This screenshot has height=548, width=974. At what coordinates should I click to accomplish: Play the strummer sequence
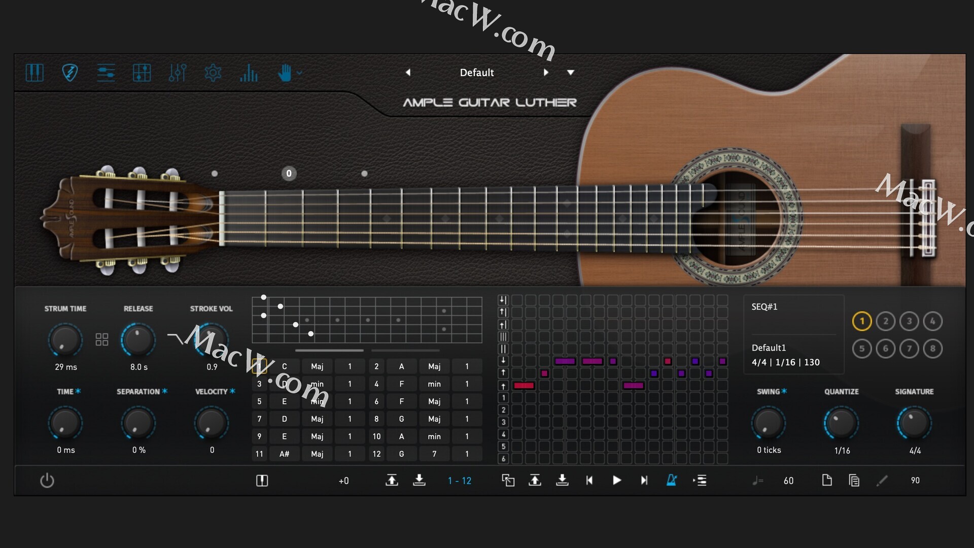click(x=617, y=480)
